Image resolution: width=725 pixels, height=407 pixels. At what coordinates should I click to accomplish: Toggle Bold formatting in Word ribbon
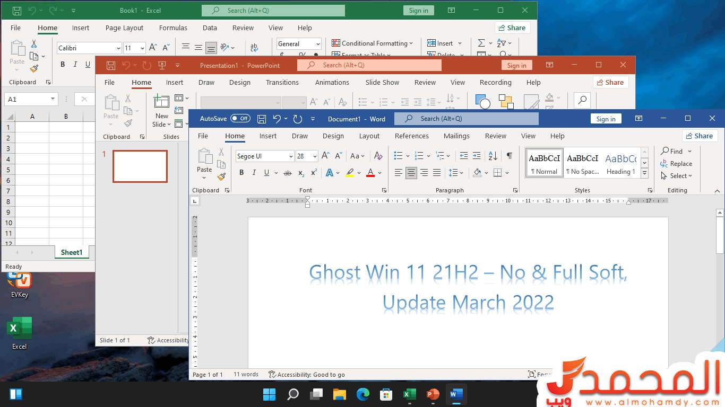241,173
